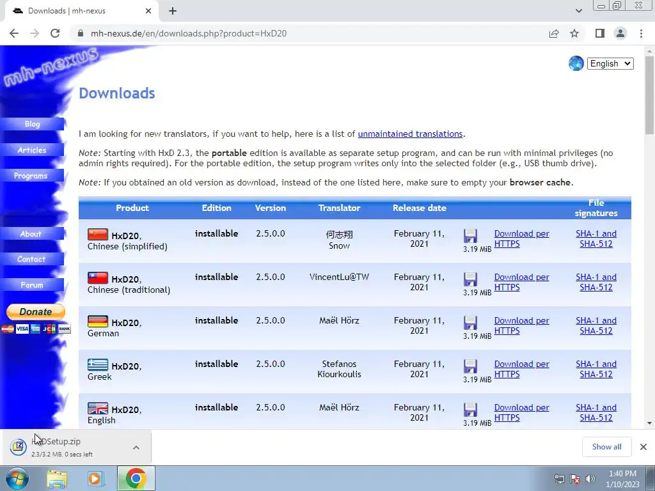Viewport: 655px width, 491px height.
Task: Click the Chrome taskbar icon
Action: tap(136, 478)
